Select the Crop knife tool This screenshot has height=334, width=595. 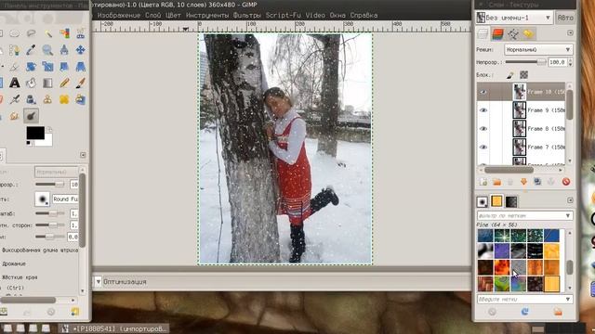pos(15,67)
